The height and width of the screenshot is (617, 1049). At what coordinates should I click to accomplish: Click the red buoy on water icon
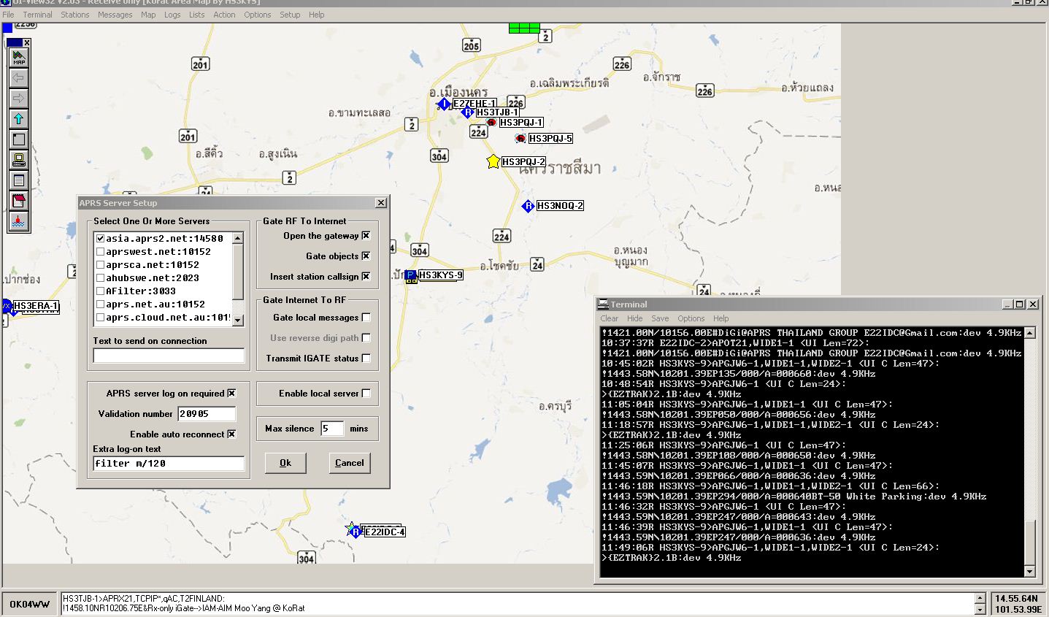click(19, 221)
